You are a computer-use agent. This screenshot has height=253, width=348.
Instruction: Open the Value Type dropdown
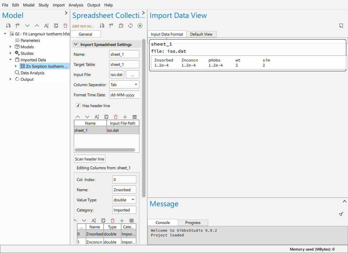click(124, 200)
